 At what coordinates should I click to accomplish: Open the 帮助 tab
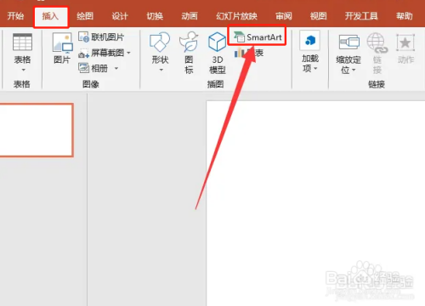point(405,16)
